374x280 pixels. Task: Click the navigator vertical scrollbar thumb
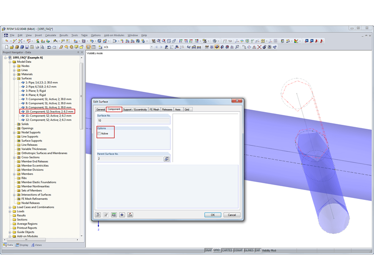(x=81, y=96)
